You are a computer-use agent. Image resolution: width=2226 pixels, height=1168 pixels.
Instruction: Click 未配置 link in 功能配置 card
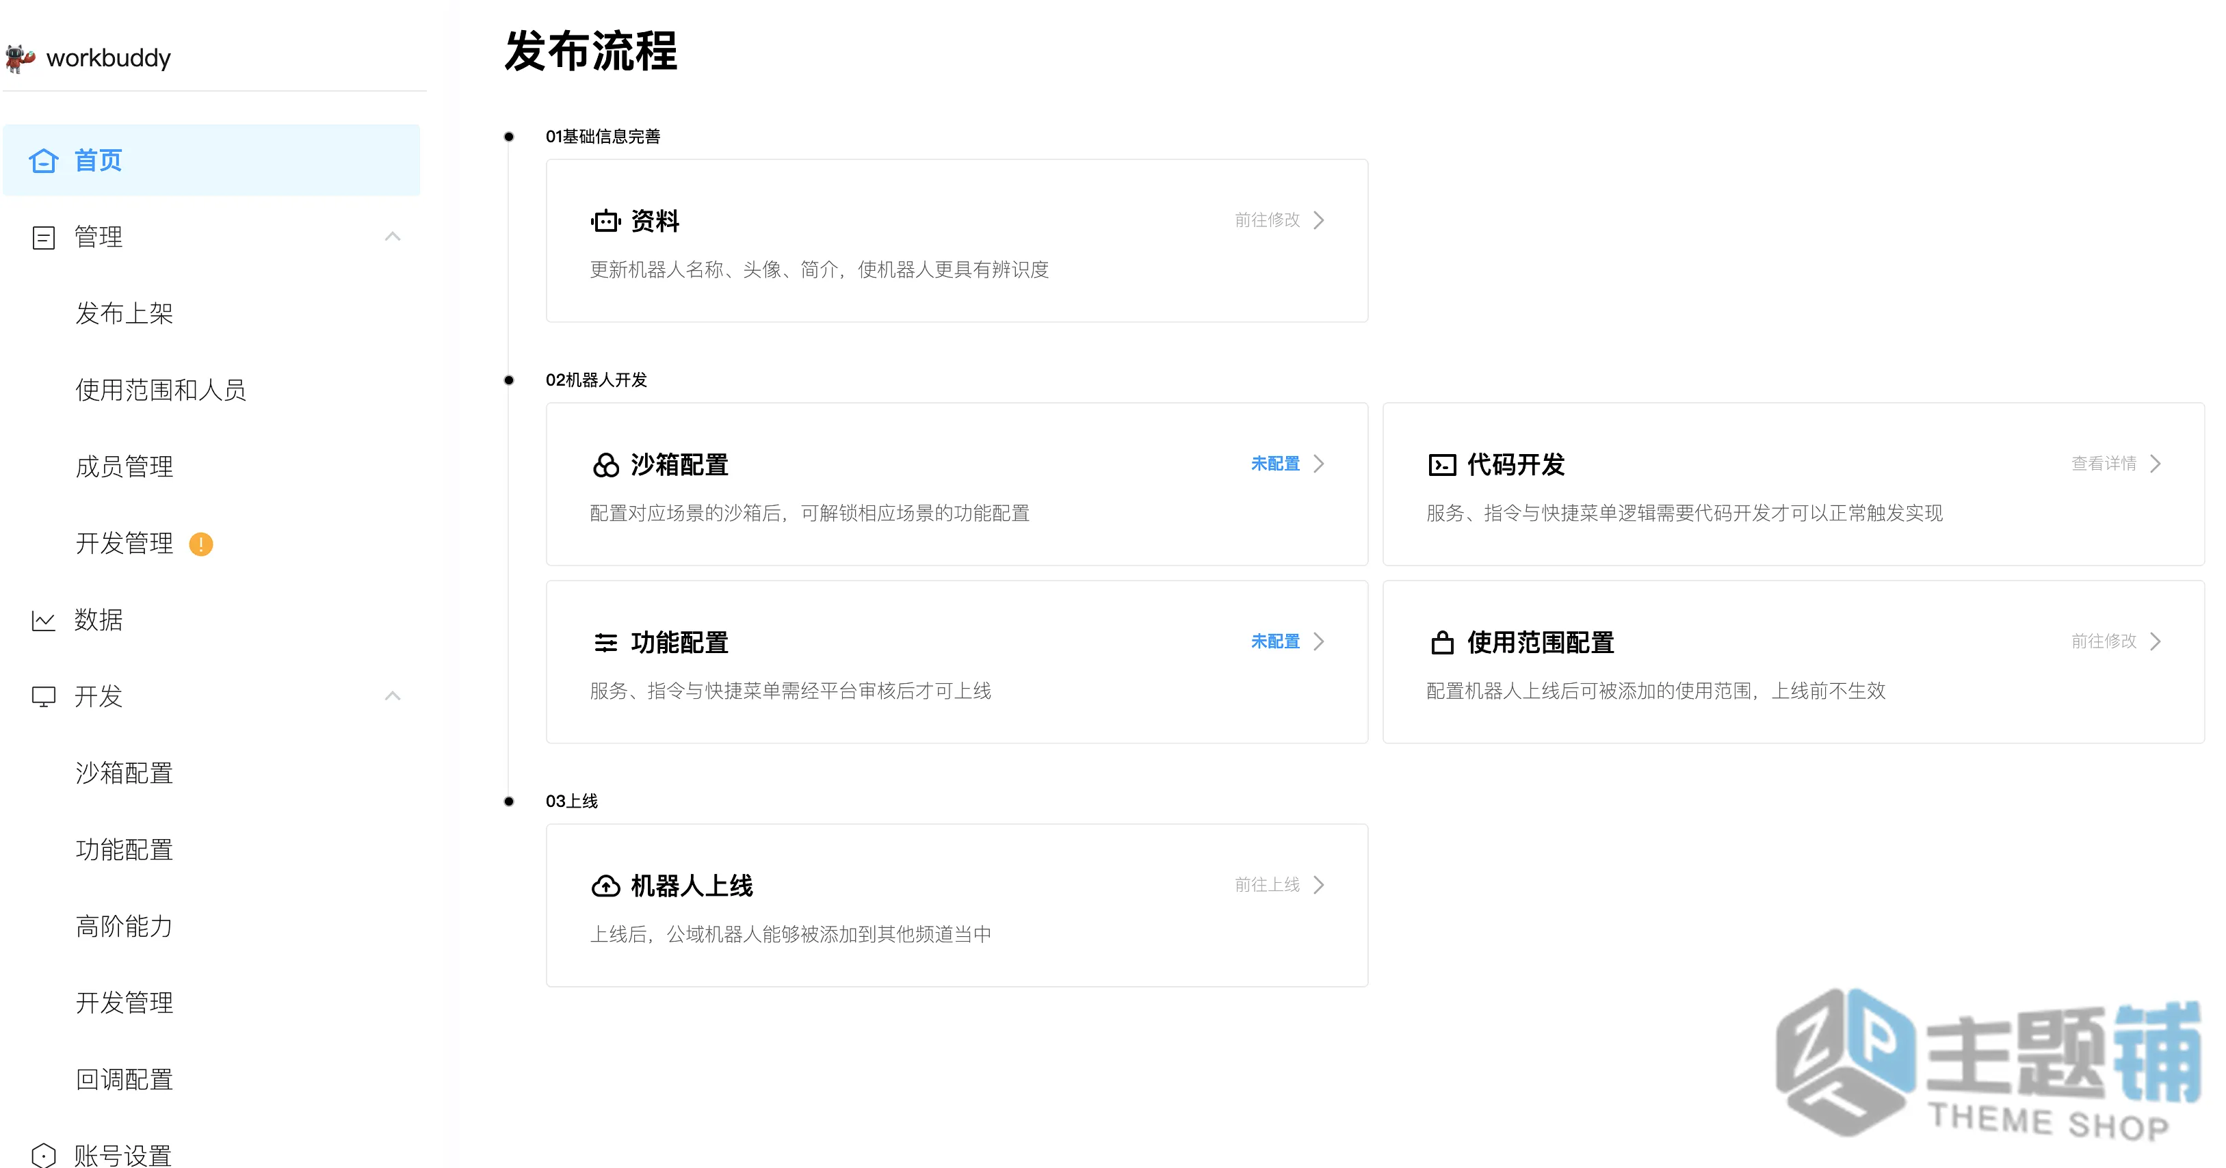coord(1275,642)
